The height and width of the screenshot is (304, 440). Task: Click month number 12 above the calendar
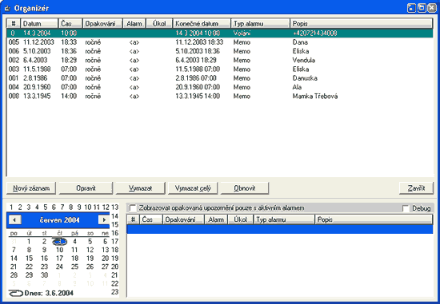(x=106, y=207)
